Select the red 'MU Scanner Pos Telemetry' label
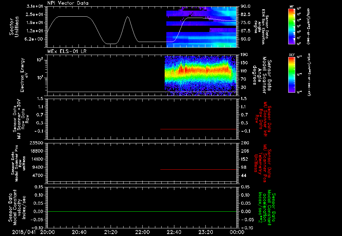 click(x=263, y=163)
